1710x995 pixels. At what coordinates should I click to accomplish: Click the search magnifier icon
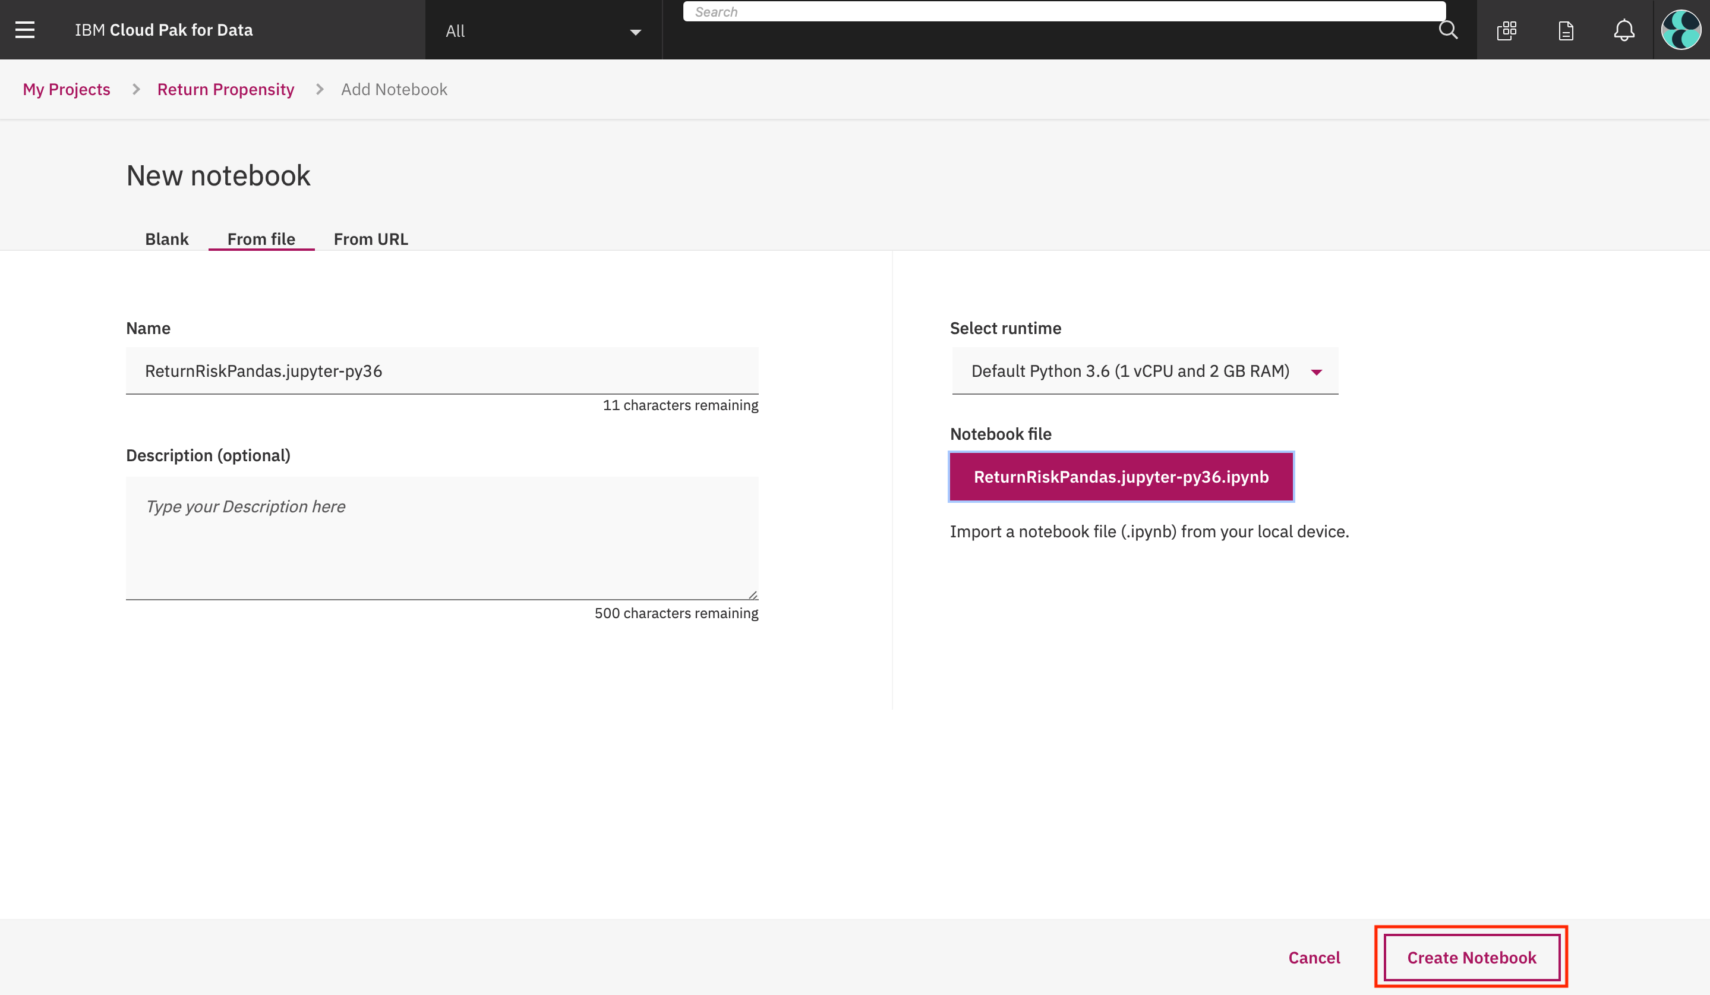click(1447, 30)
